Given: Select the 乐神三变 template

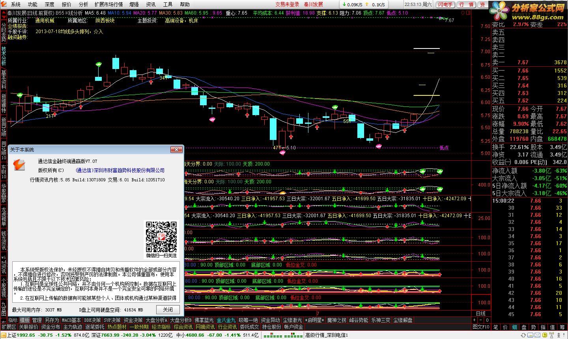Looking at the screenshot, I should 381,320.
